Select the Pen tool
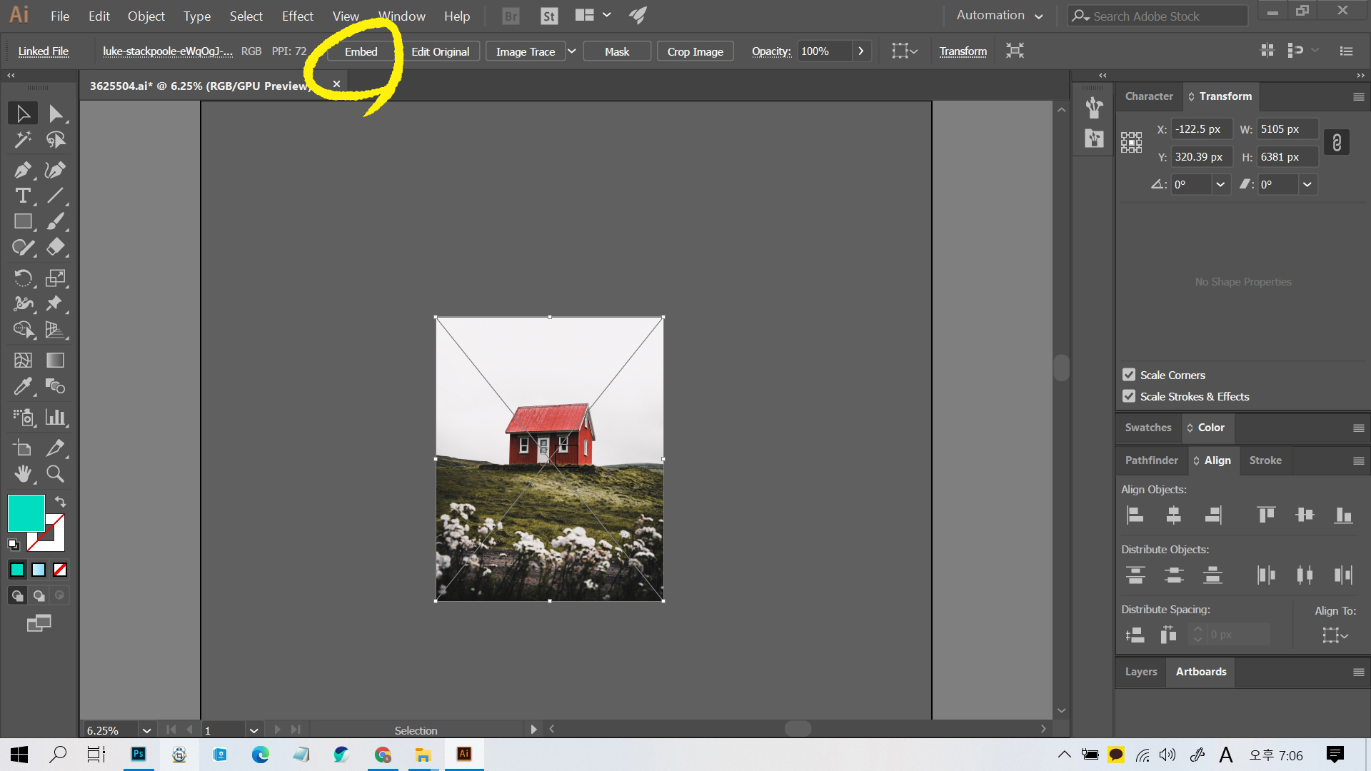 22,170
